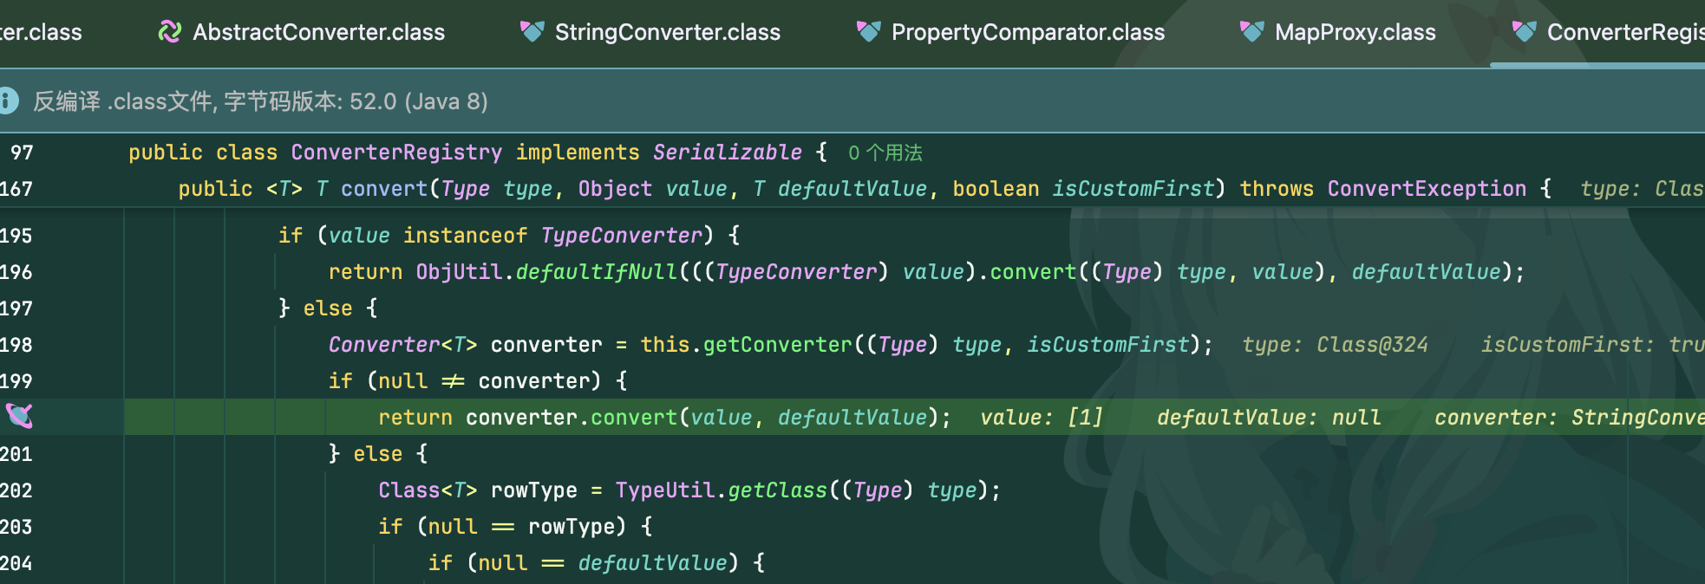Image resolution: width=1705 pixels, height=584 pixels.
Task: Click the info icon in decompile banner
Action: (x=8, y=101)
